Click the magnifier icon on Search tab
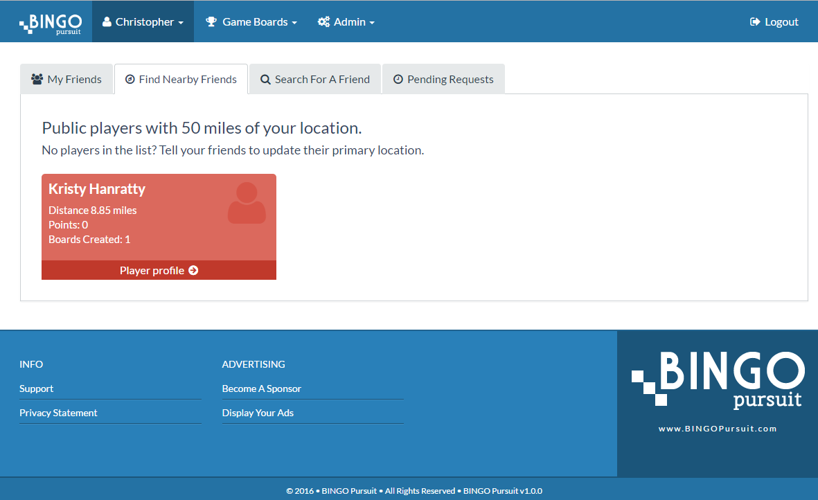Viewport: 818px width, 500px height. point(265,80)
